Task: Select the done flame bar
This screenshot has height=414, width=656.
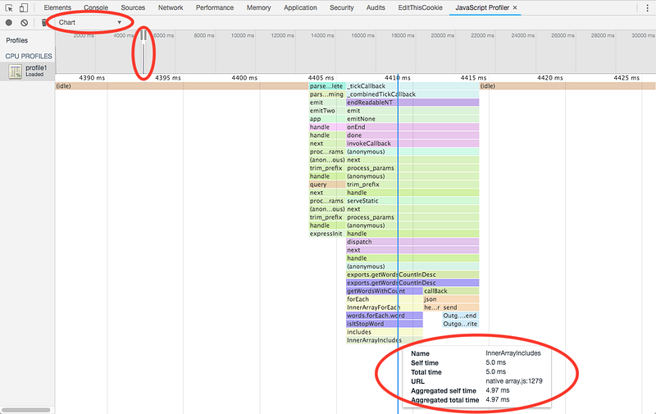Action: pyautogui.click(x=412, y=135)
